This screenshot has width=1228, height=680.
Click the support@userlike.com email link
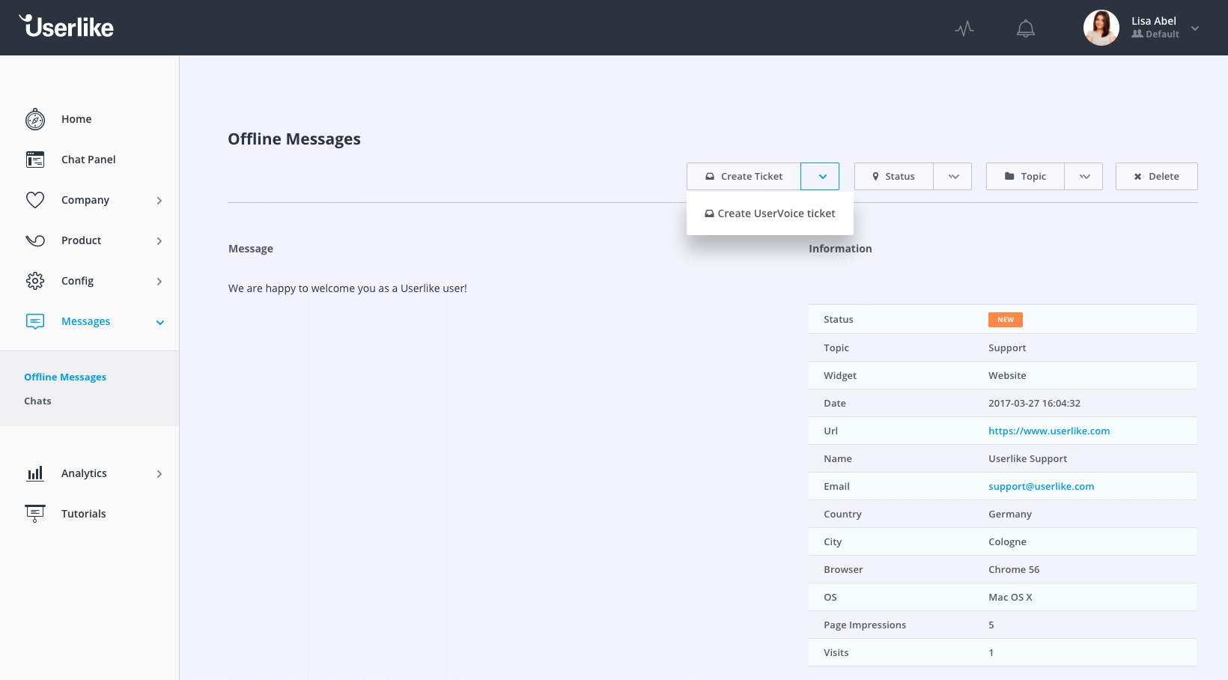click(x=1041, y=486)
